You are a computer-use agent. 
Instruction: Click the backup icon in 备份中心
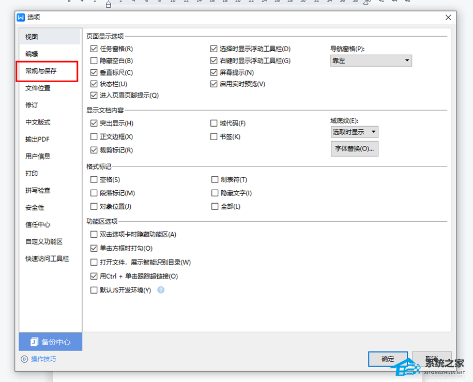pyautogui.click(x=34, y=342)
